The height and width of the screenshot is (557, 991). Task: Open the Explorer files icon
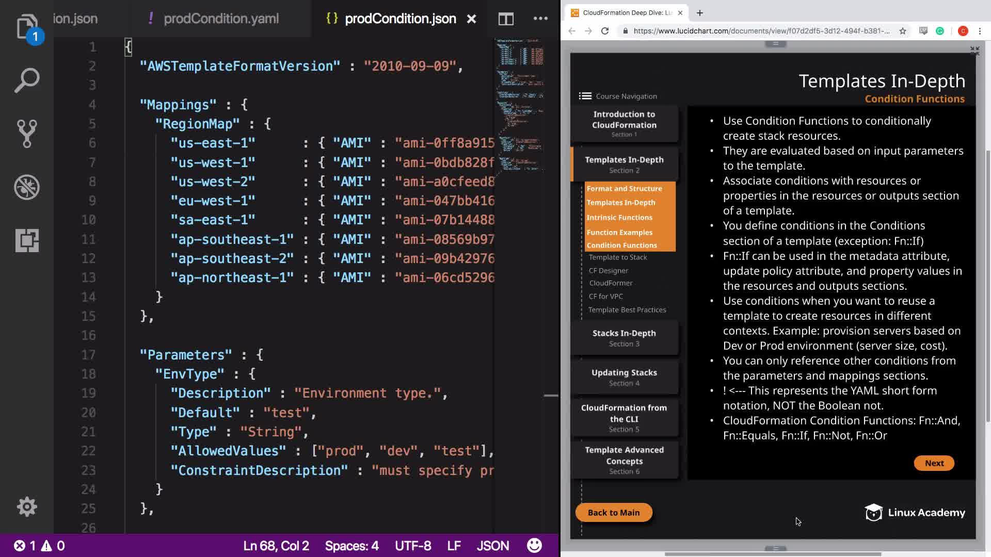click(x=27, y=26)
